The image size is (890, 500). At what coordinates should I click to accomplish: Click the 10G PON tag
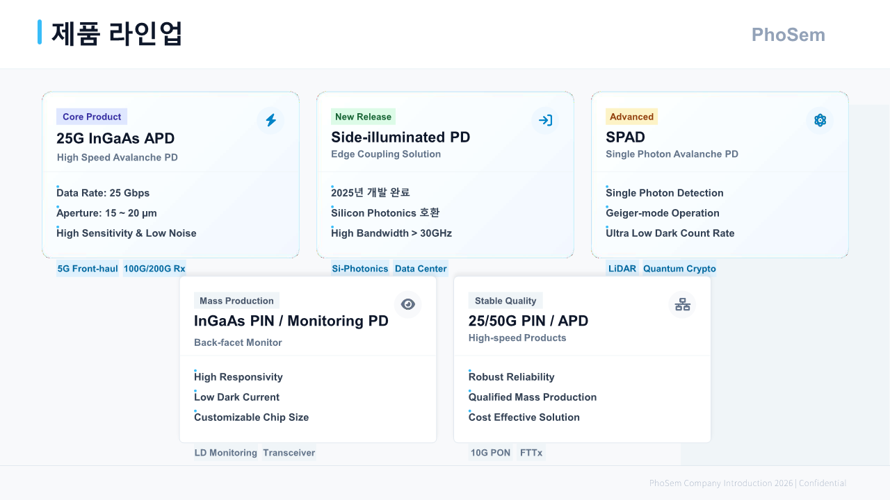pos(490,453)
